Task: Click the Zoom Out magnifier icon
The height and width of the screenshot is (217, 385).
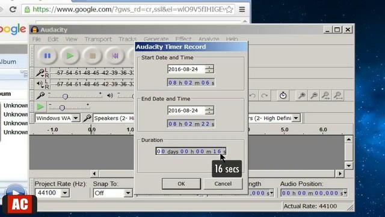Action: coord(314,95)
